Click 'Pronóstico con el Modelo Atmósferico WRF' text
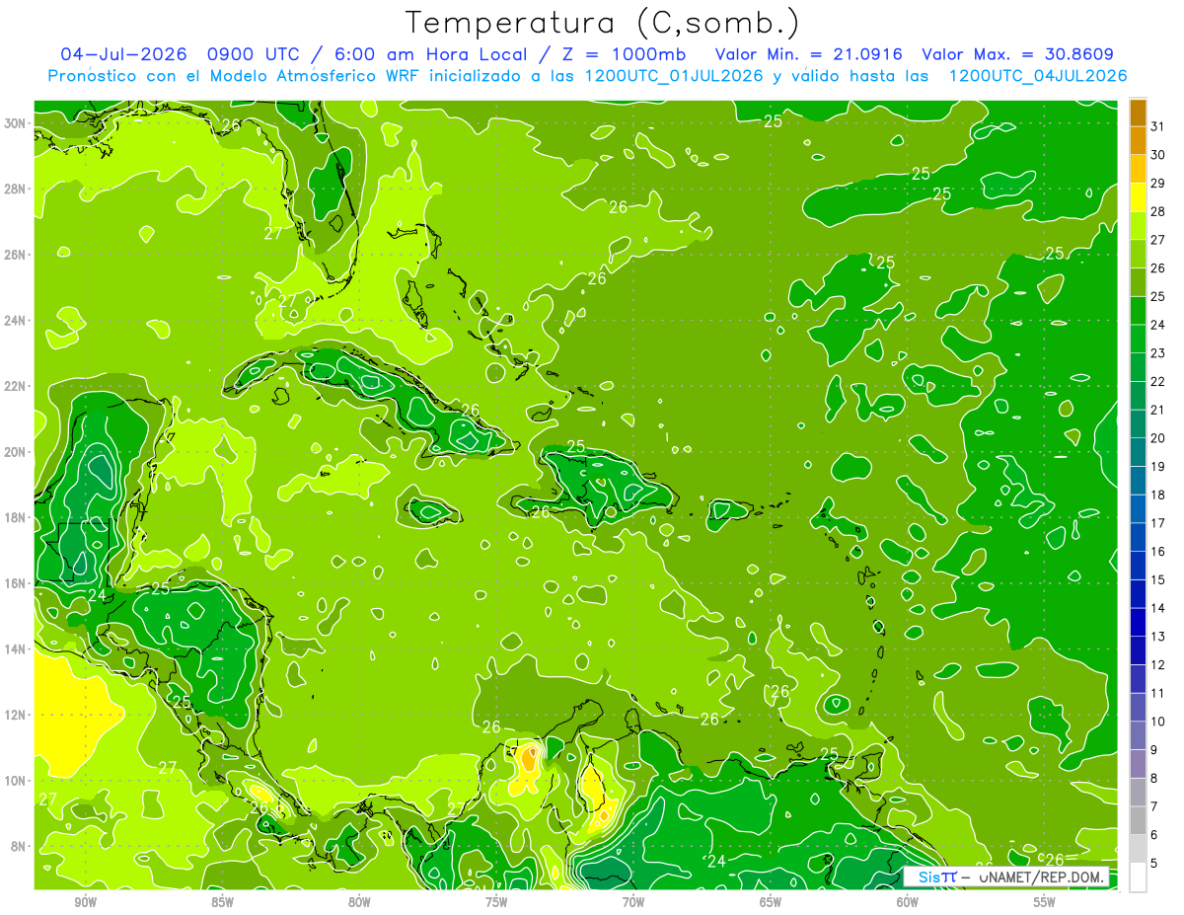Image resolution: width=1184 pixels, height=915 pixels. tap(235, 76)
